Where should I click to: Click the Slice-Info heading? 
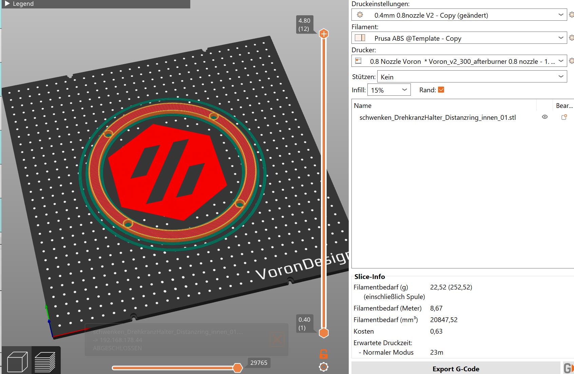(369, 277)
